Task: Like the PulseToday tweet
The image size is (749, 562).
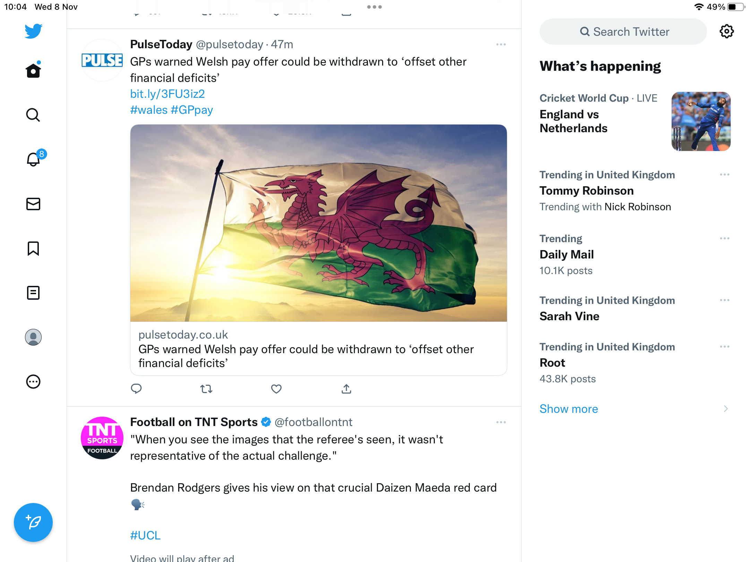Action: click(276, 389)
